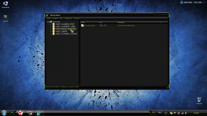Click the HKEY_LOCAL_MACHINE folder icon
Screen dimensions: 207x116
click(54, 29)
